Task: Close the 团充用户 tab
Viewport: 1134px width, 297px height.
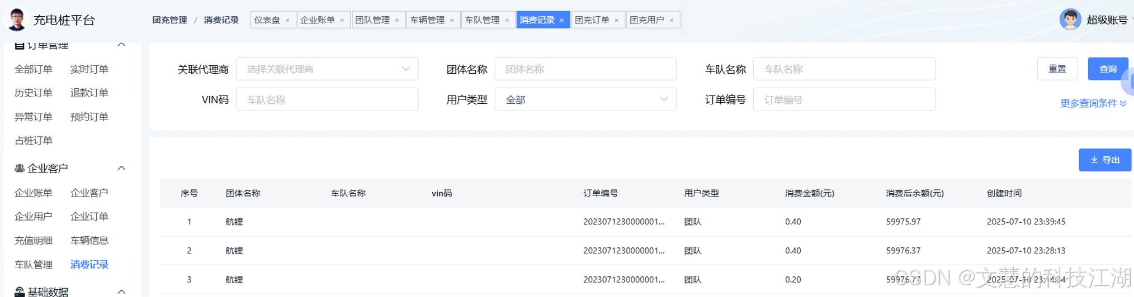Action: [672, 20]
